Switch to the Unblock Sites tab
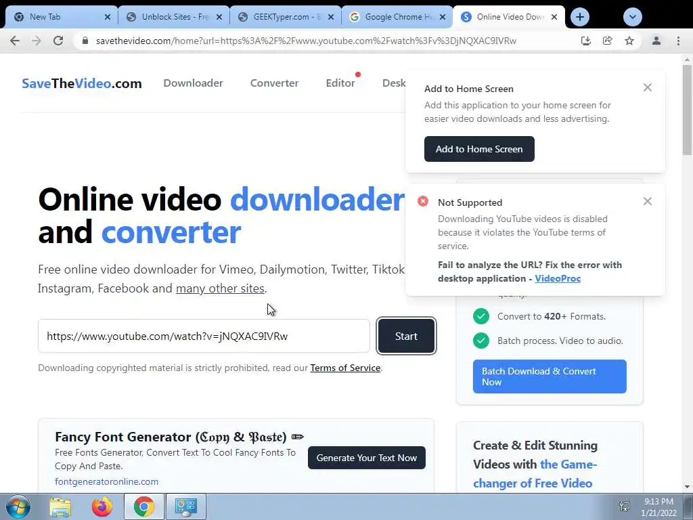This screenshot has height=520, width=693. point(174,17)
